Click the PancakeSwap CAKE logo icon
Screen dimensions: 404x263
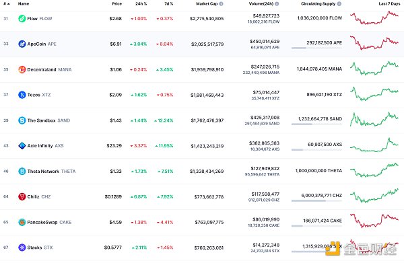pos(22,222)
